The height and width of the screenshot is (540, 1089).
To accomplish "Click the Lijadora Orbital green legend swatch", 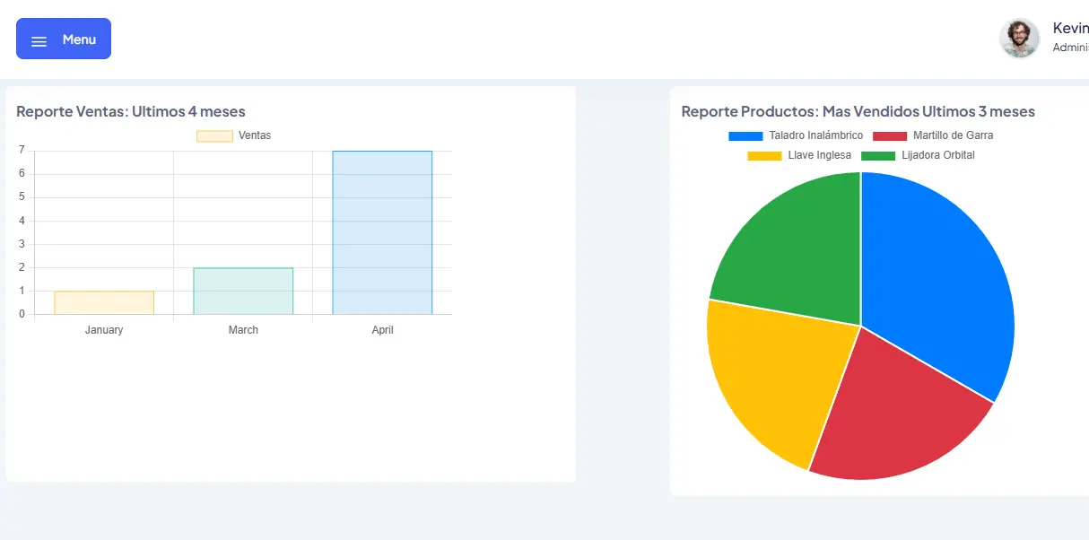I will point(878,155).
